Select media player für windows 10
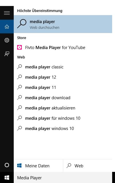 point(63,118)
